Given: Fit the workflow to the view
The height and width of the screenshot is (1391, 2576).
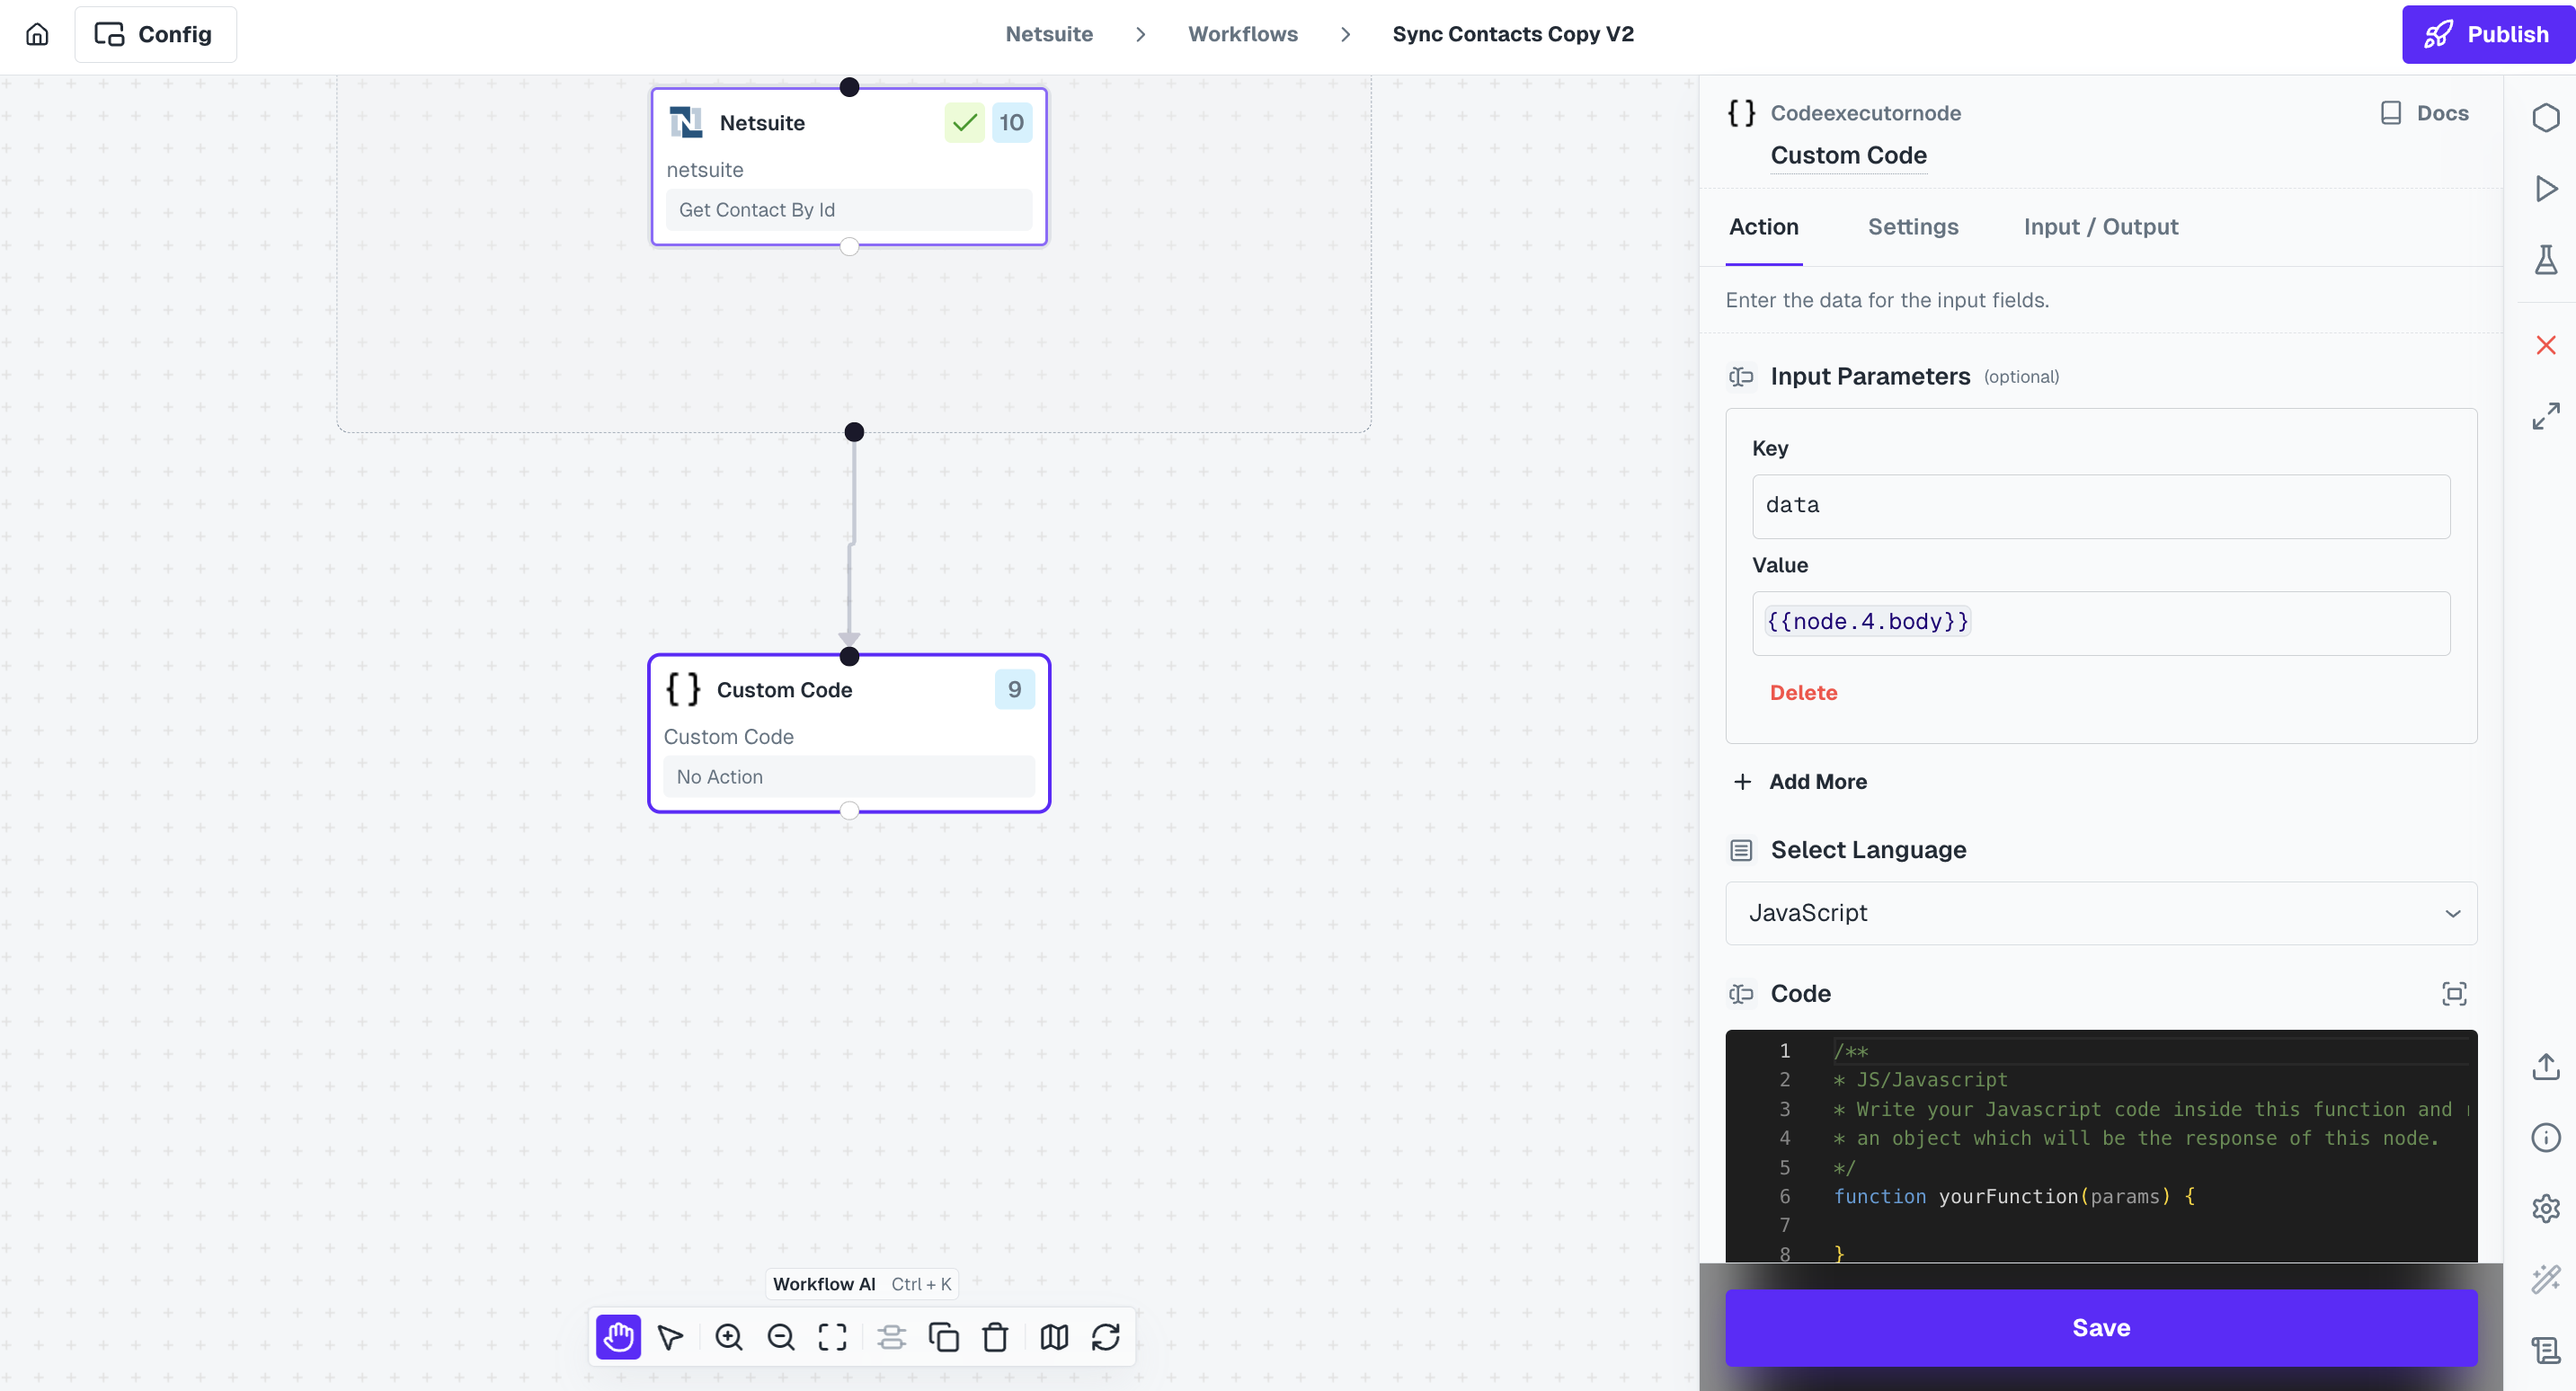Looking at the screenshot, I should point(832,1337).
